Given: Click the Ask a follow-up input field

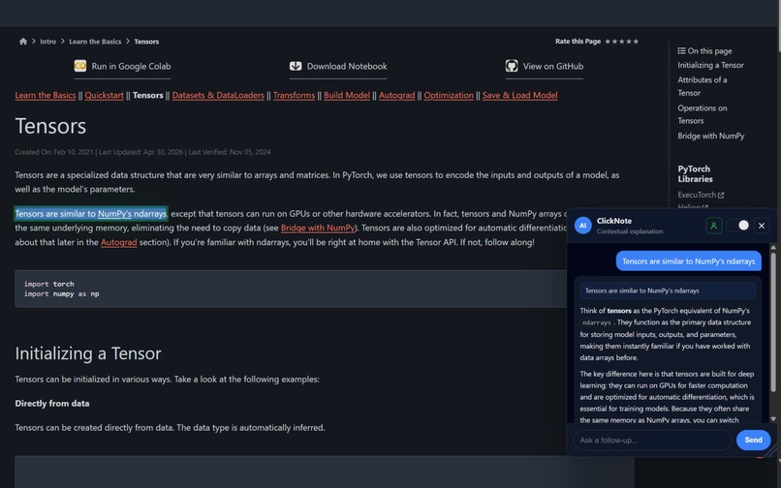Looking at the screenshot, I should tap(652, 441).
